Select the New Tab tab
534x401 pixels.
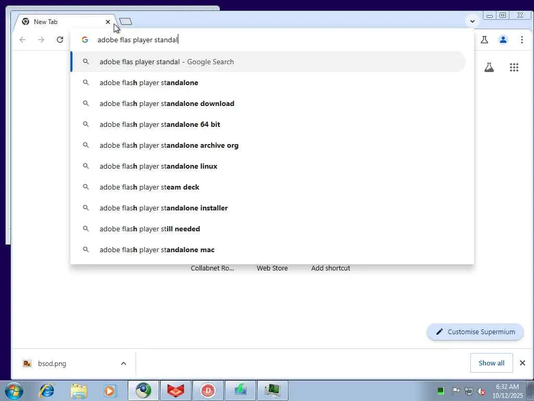coord(65,22)
